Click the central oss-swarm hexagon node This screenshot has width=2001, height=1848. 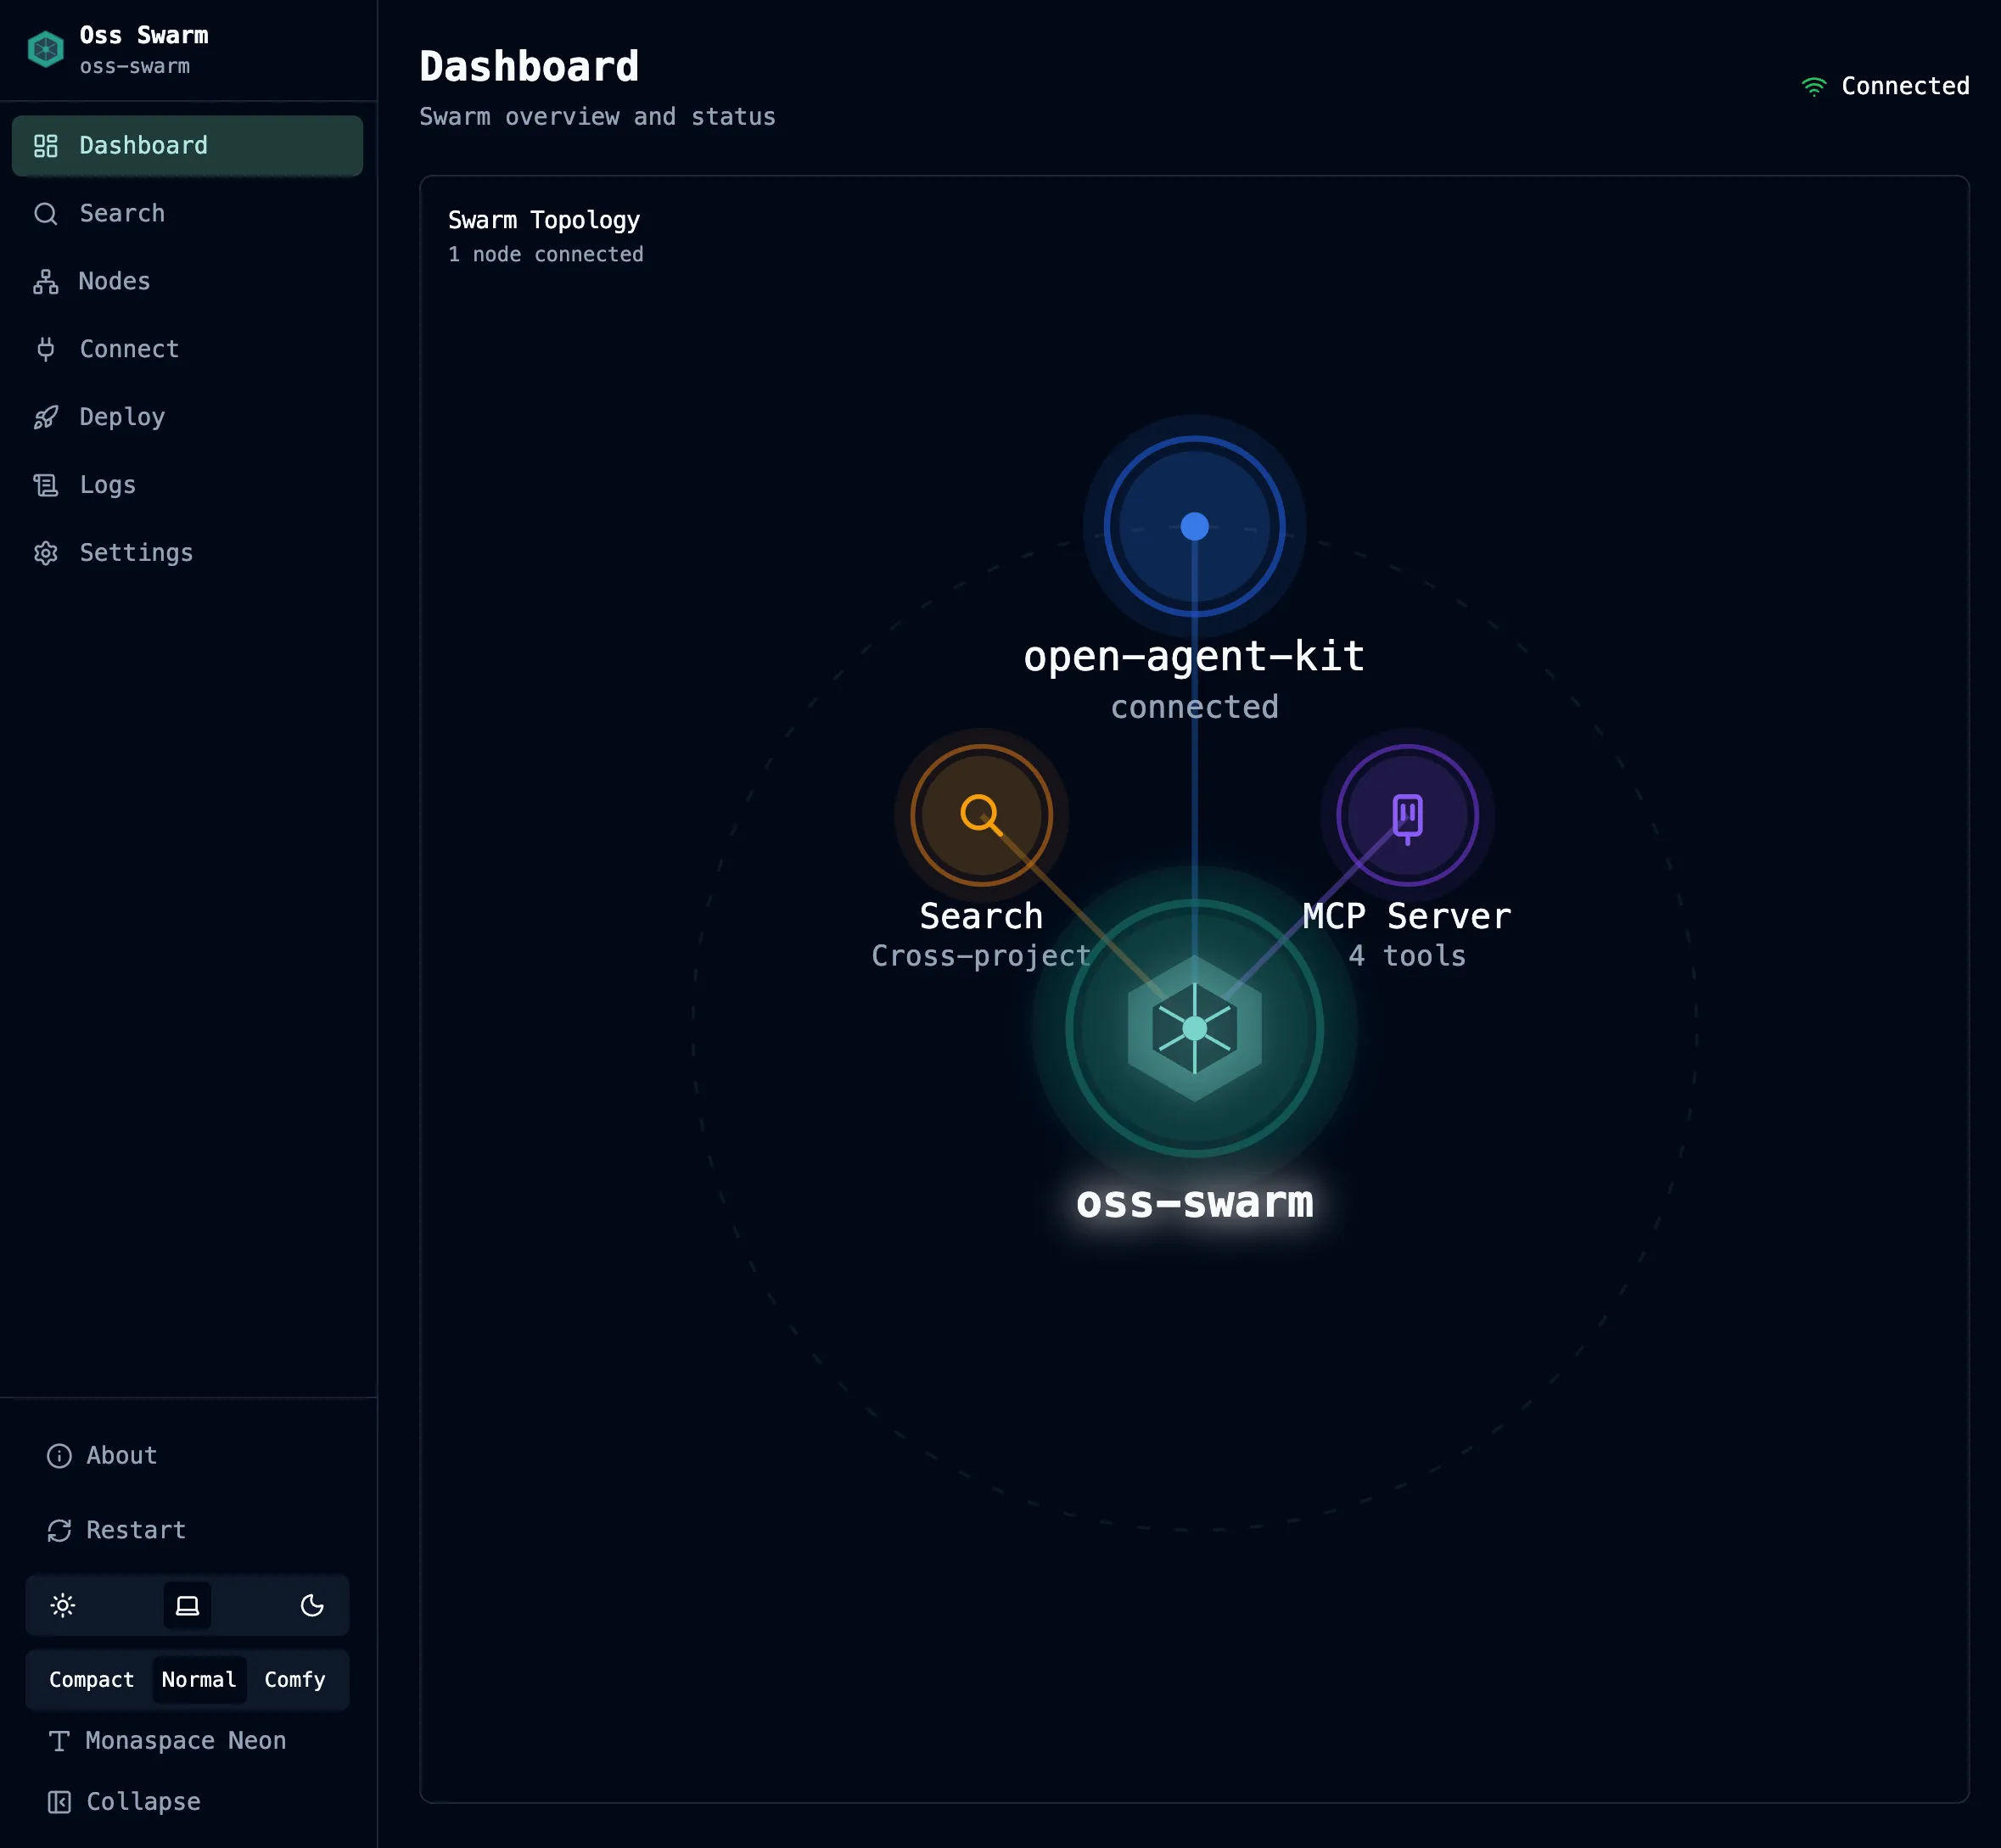coord(1194,1025)
